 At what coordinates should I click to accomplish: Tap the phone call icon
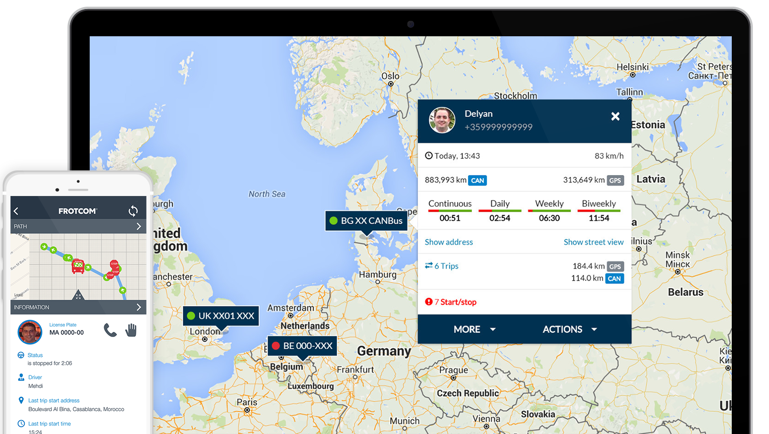coord(110,330)
